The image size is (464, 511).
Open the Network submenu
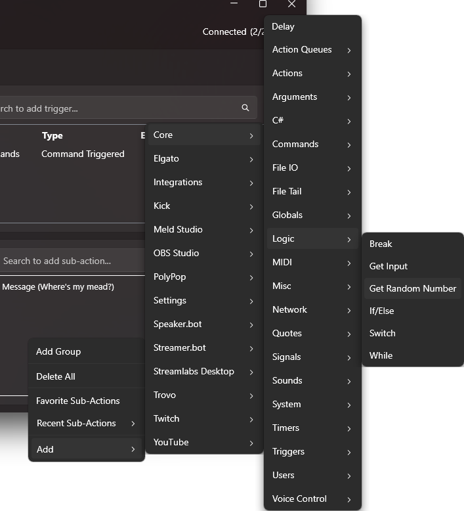312,309
